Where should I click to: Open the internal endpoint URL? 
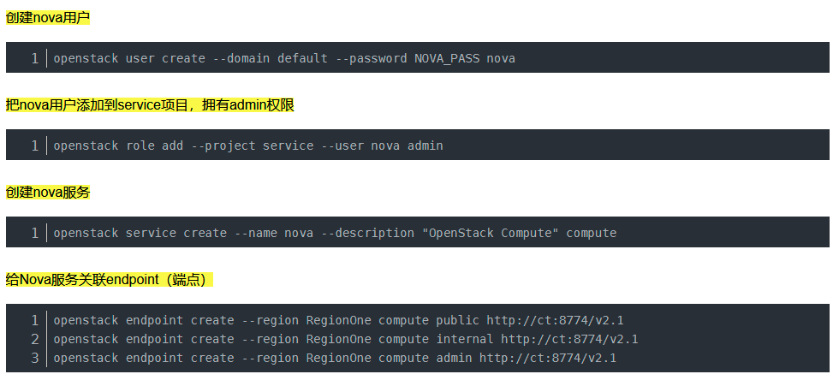(569, 339)
